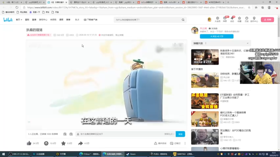Click danmaku settings icon beside the toggle
Screen dimensions: 280x157
pyautogui.click(x=71, y=134)
